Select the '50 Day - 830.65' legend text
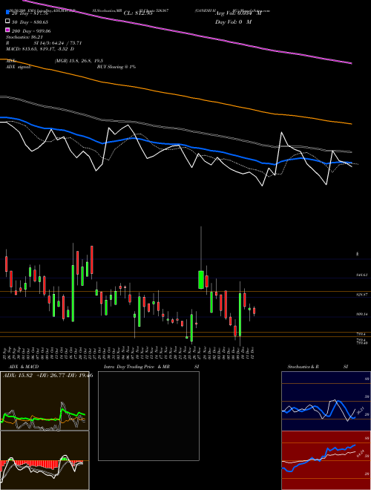Viewport: 371px width, 490px height. click(x=30, y=22)
